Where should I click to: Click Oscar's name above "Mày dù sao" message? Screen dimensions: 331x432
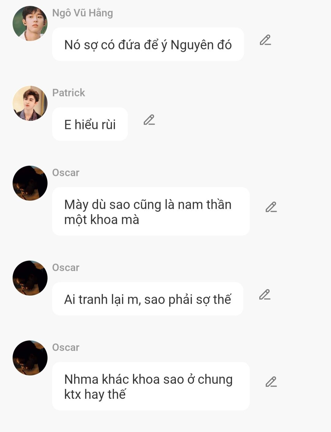click(66, 173)
